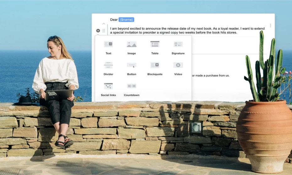This screenshot has width=292, height=175.
Task: Add the Countdown timer block icon
Action: pyautogui.click(x=132, y=86)
